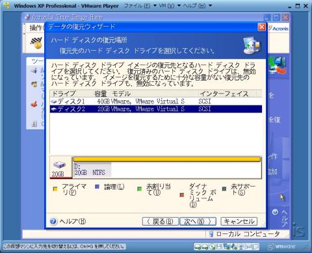Open the VM(V) menu in VMware Player
This screenshot has width=312, height=253.
click(x=166, y=6)
